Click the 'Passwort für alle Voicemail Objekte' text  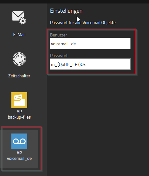pos(83,23)
